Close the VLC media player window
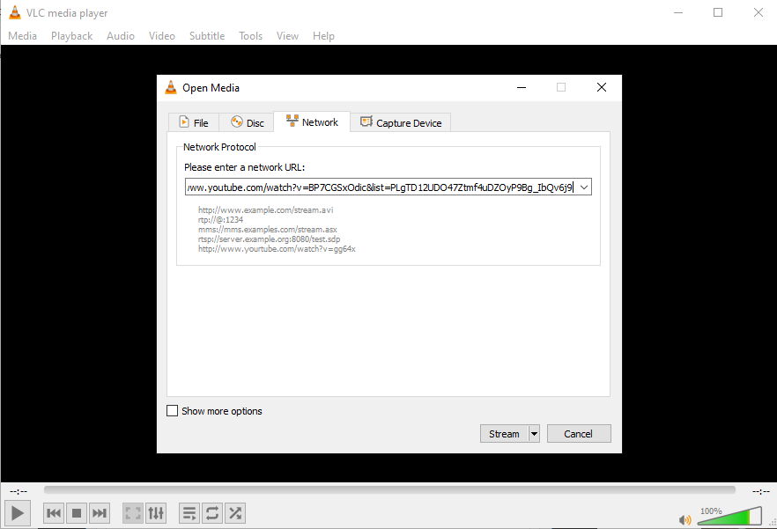 (758, 12)
